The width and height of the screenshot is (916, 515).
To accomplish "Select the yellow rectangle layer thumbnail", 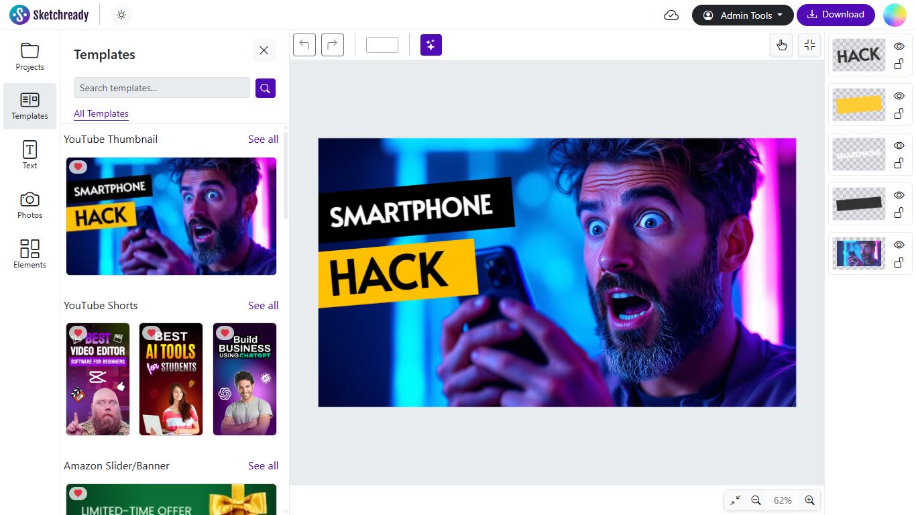I will click(x=859, y=105).
